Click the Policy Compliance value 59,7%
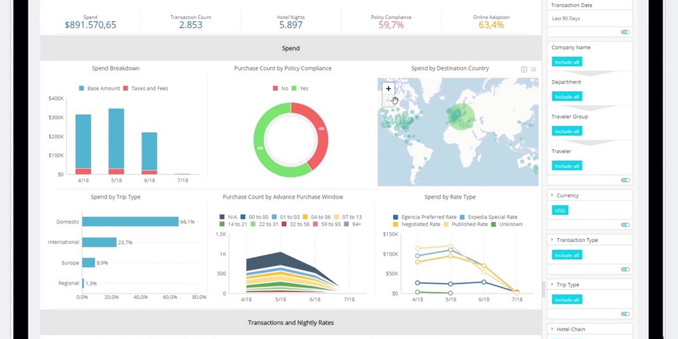 [391, 24]
